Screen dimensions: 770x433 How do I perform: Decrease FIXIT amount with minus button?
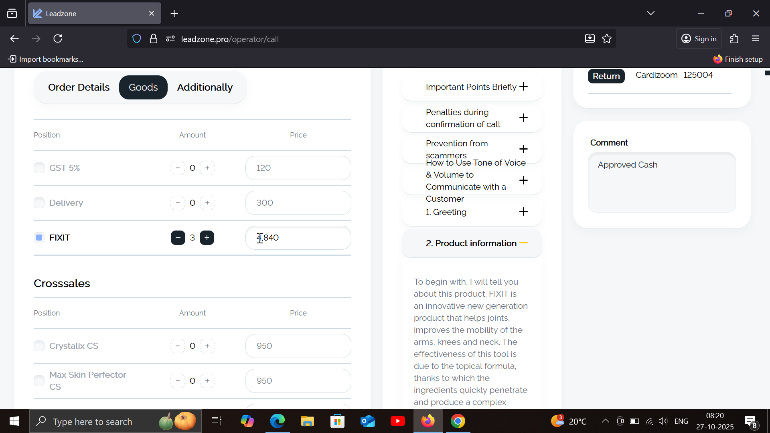pyautogui.click(x=178, y=238)
